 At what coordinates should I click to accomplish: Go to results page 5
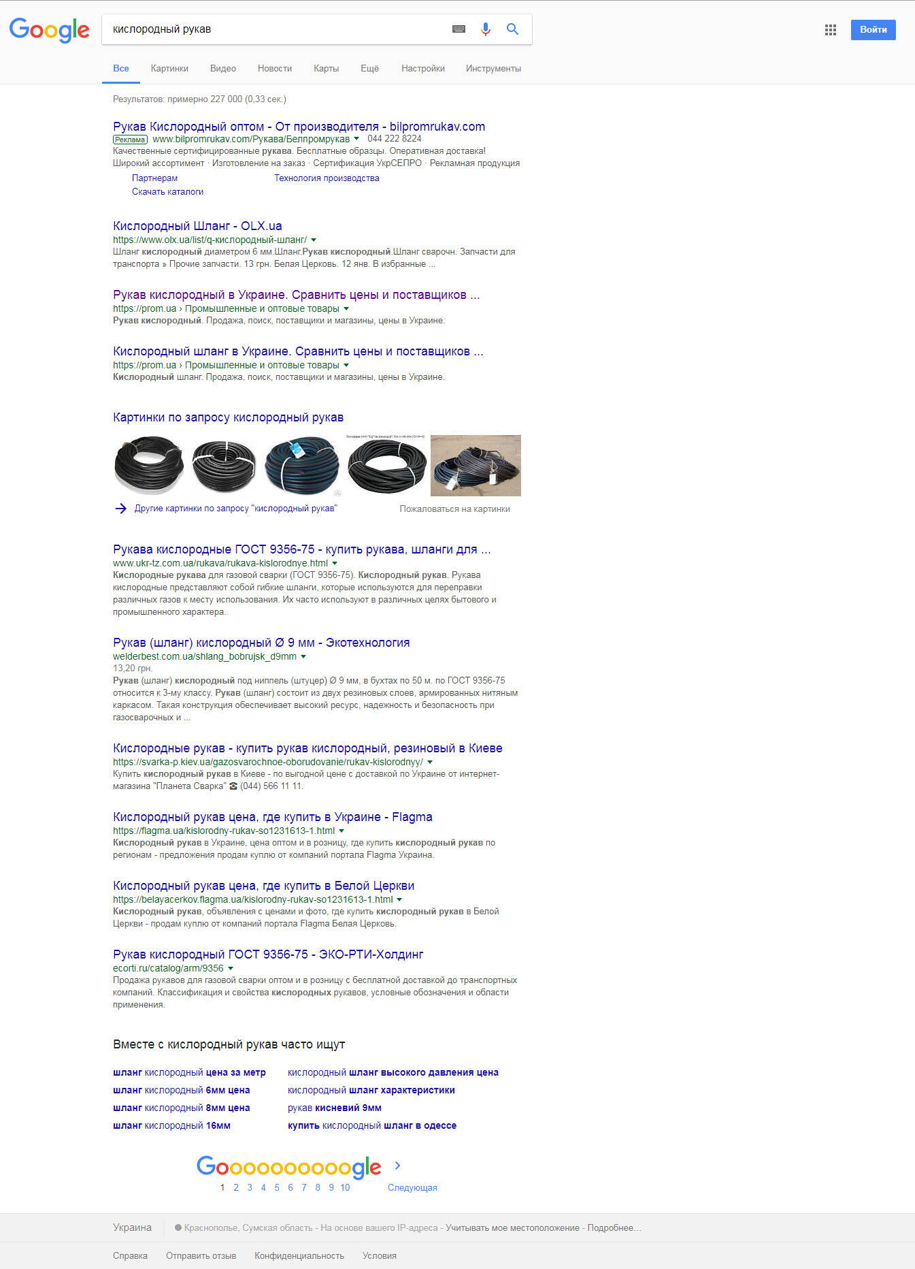click(x=277, y=1187)
